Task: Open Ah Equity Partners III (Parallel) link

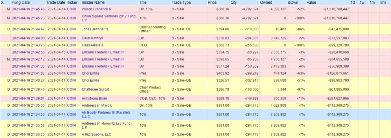Action: pyautogui.click(x=106, y=114)
